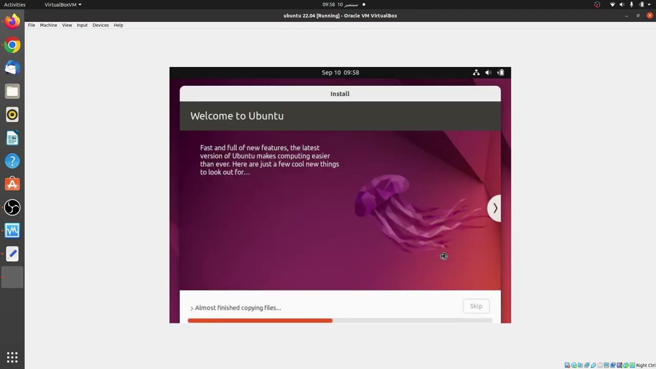Click VirtualBox optical disk status icon
Viewport: 656px width, 369px height.
pyautogui.click(x=574, y=365)
